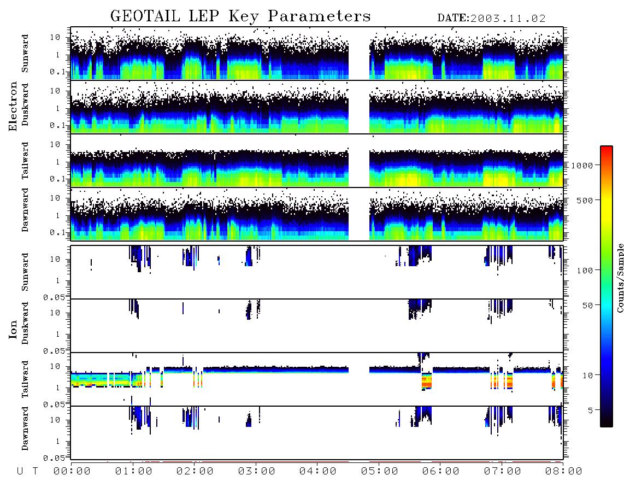
Task: Click the Electron Dawnward spectrogram panel
Action: (x=317, y=214)
